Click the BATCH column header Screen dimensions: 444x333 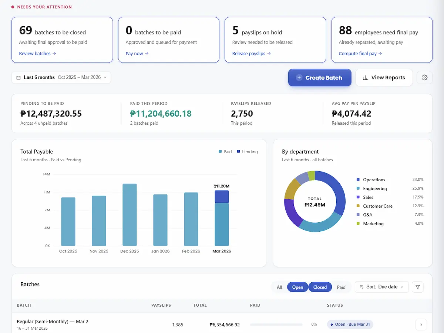point(24,305)
